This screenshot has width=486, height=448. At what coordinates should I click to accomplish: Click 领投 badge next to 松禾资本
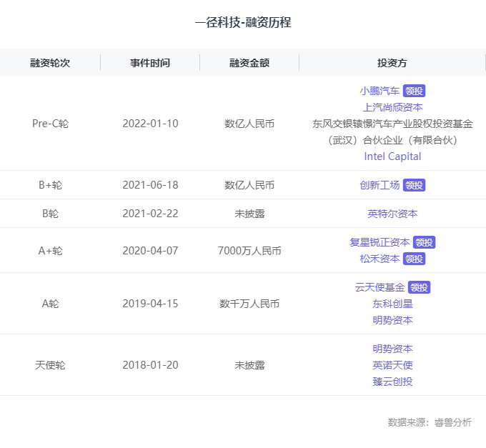tap(414, 259)
